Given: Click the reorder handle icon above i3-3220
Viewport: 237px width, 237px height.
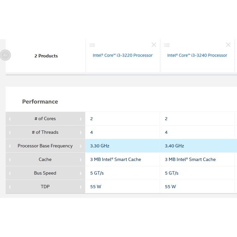Looking at the screenshot, I should click(x=92, y=45).
